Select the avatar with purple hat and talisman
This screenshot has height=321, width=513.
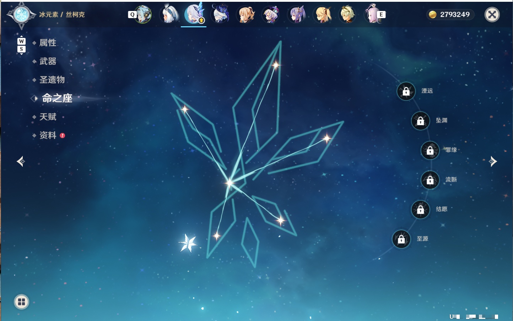(271, 15)
